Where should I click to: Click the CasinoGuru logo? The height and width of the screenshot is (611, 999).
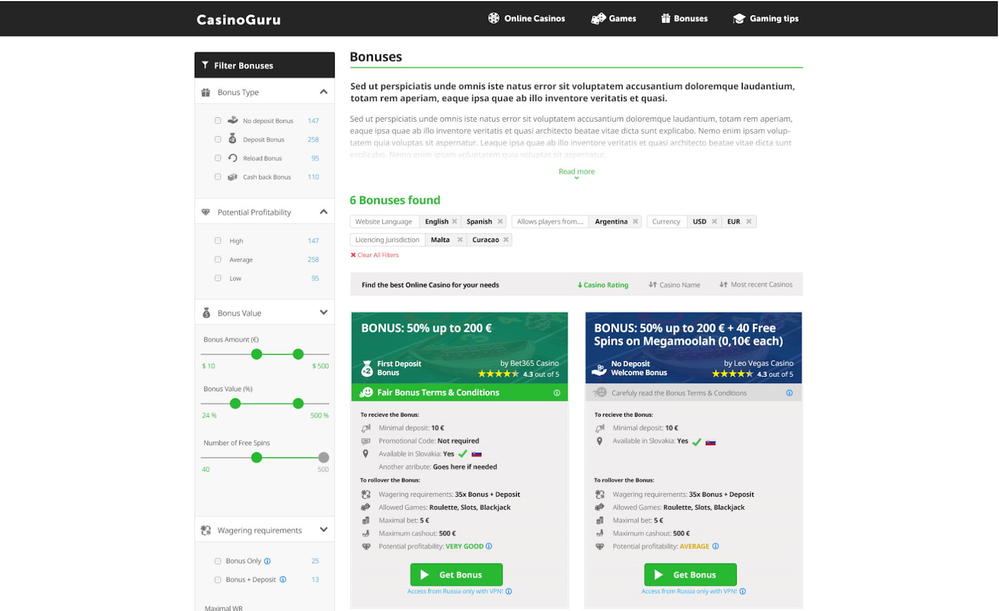click(239, 20)
